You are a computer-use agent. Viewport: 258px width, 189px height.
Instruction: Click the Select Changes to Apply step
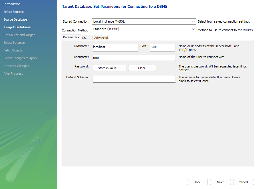pos(20,58)
